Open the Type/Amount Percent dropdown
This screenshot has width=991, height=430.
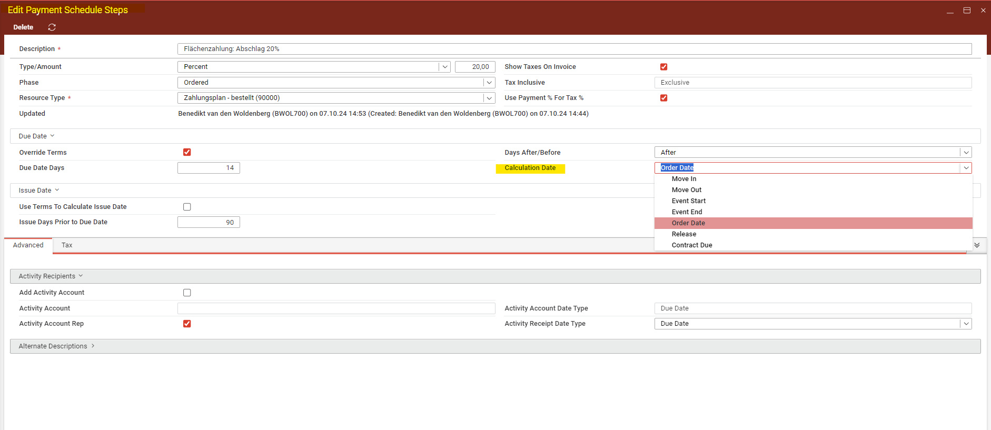point(445,67)
